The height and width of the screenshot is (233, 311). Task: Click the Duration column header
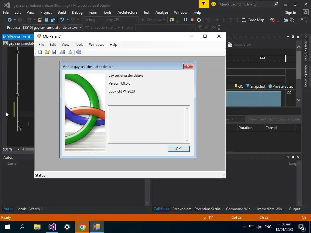[251, 128]
